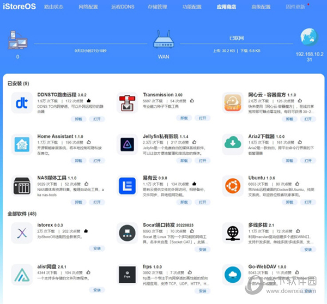Click the 192.168.10.231 IP address
The height and width of the screenshot is (304, 327).
click(310, 57)
